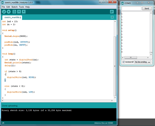Click the 'Serial.begin(9600);' line
The width and height of the screenshot is (155, 126).
[16, 36]
